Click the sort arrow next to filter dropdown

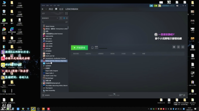61,18
